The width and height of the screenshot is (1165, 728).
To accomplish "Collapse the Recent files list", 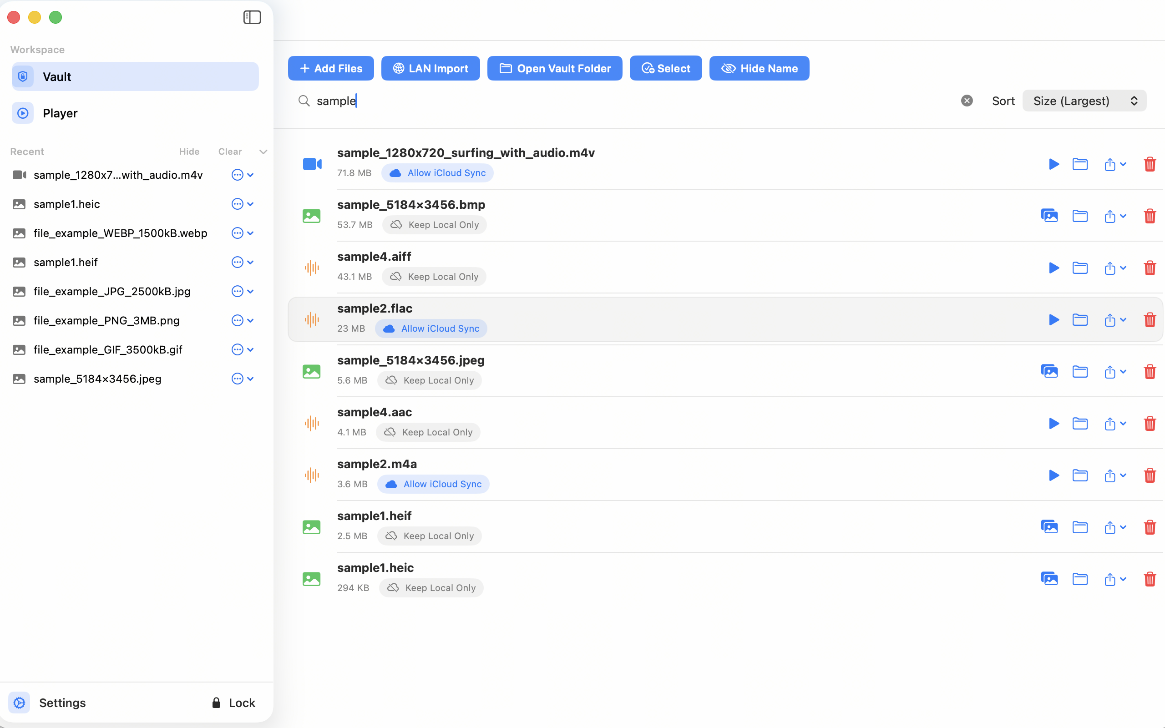I will (263, 151).
